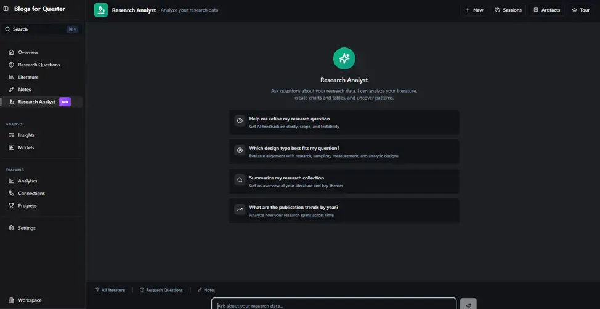600x309 pixels.
Task: Toggle the Research Questions context filter
Action: (x=161, y=290)
